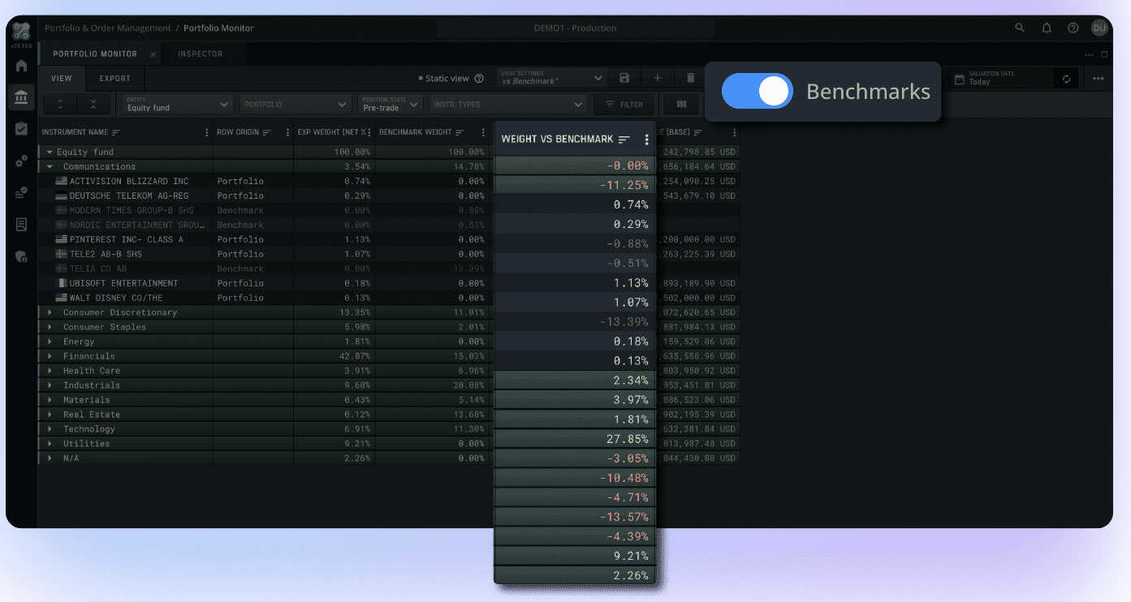Add a new view with the plus icon
Image resolution: width=1131 pixels, height=602 pixels.
click(658, 78)
